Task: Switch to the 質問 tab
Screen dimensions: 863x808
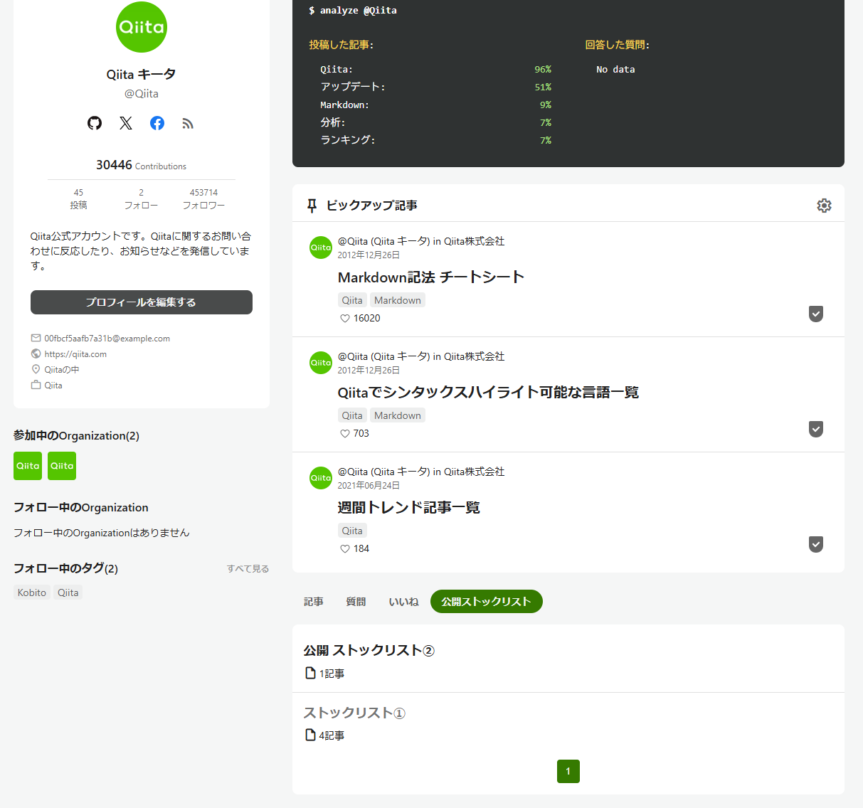Action: click(356, 601)
